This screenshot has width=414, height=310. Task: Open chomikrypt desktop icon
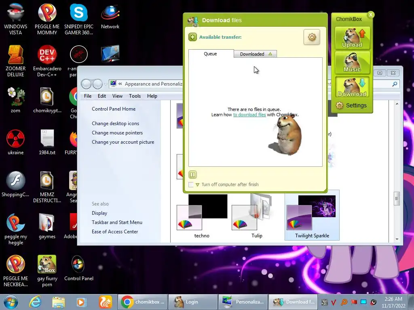pos(47,100)
